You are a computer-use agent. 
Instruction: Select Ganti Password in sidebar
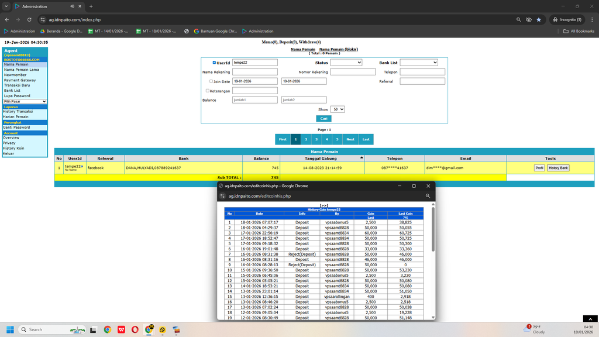[x=16, y=127]
